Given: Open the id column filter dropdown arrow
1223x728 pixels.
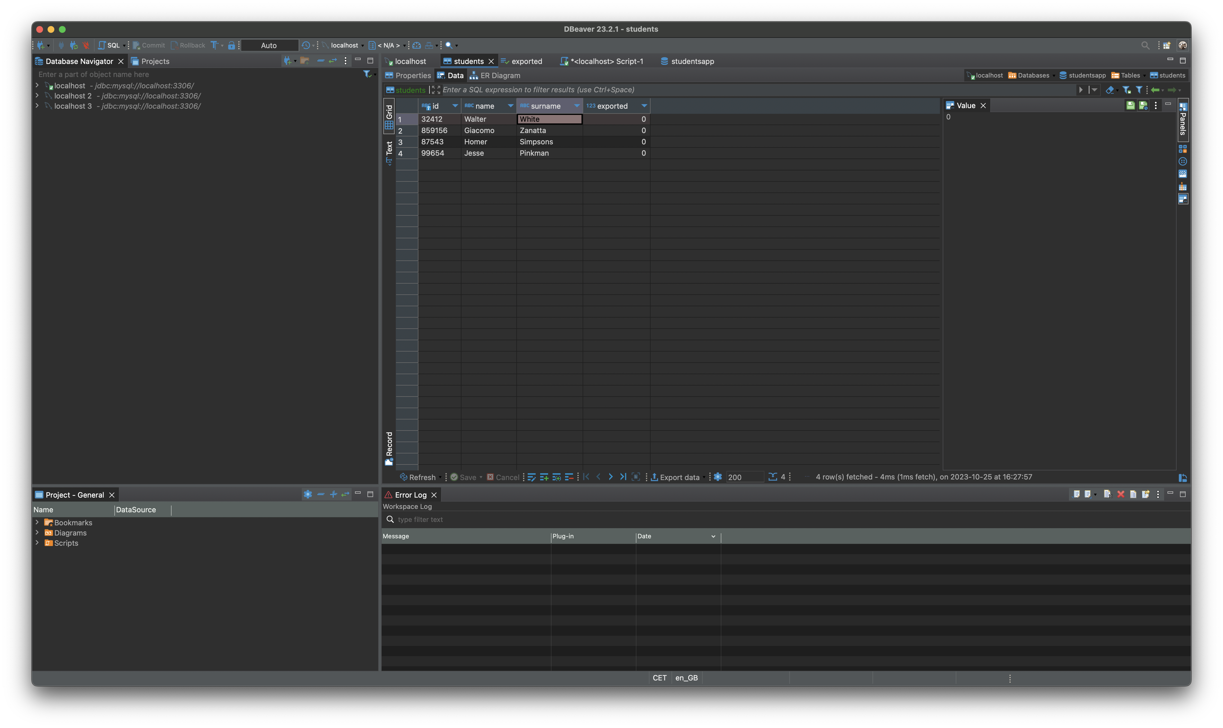Looking at the screenshot, I should pyautogui.click(x=455, y=106).
